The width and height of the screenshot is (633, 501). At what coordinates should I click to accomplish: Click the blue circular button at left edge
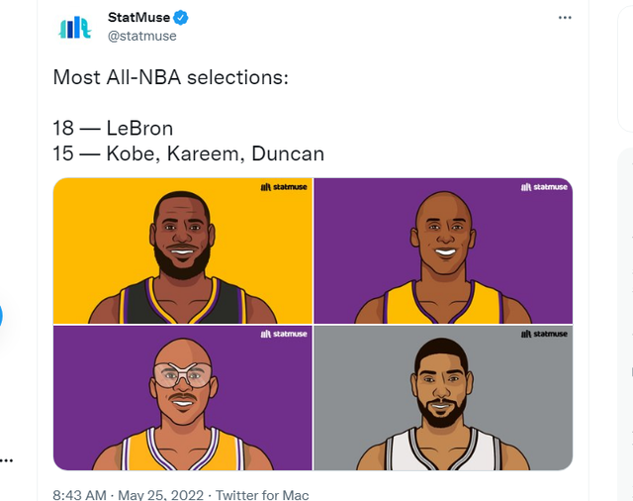(x=1, y=317)
